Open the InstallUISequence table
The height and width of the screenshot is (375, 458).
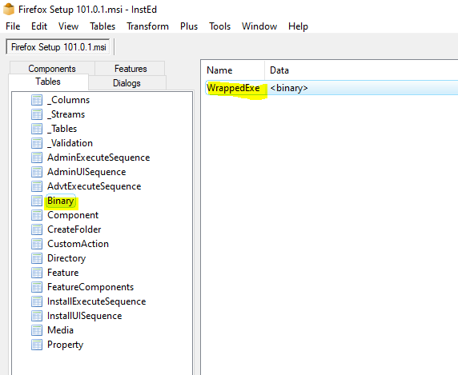84,316
